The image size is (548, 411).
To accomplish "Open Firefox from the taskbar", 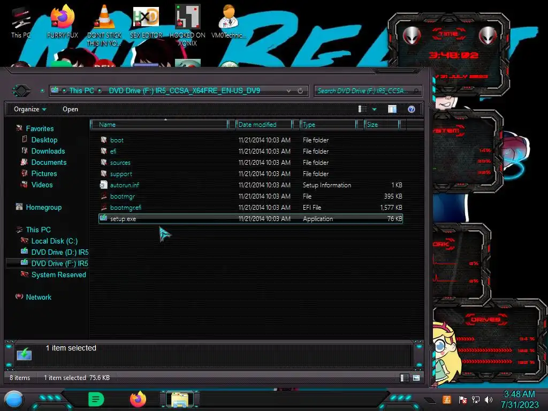I will click(x=138, y=399).
